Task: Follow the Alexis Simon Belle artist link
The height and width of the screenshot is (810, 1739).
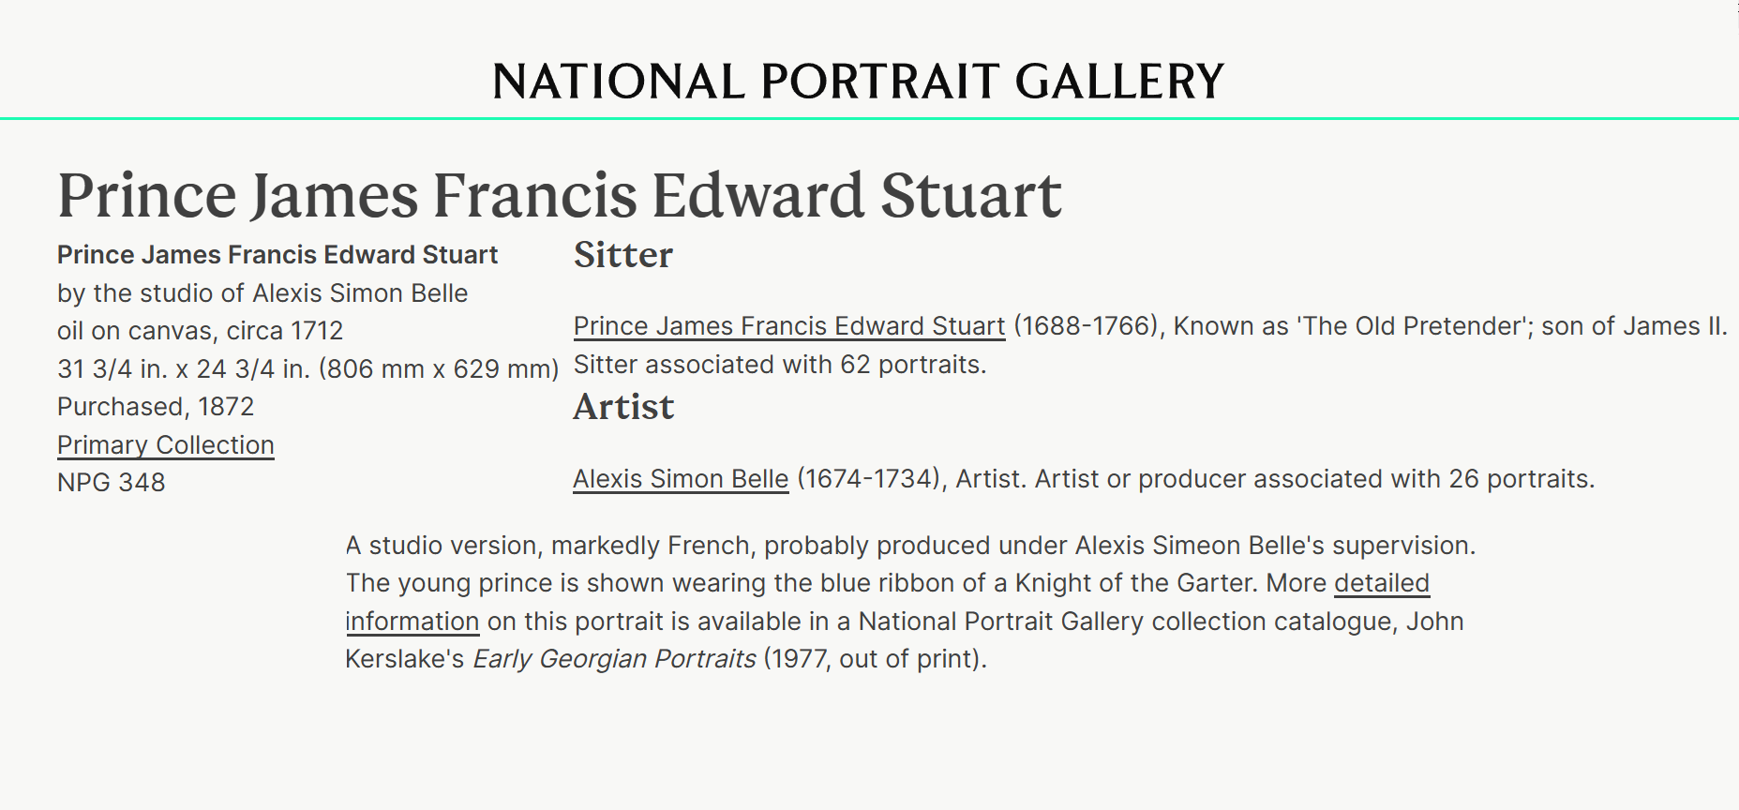Action: [681, 479]
